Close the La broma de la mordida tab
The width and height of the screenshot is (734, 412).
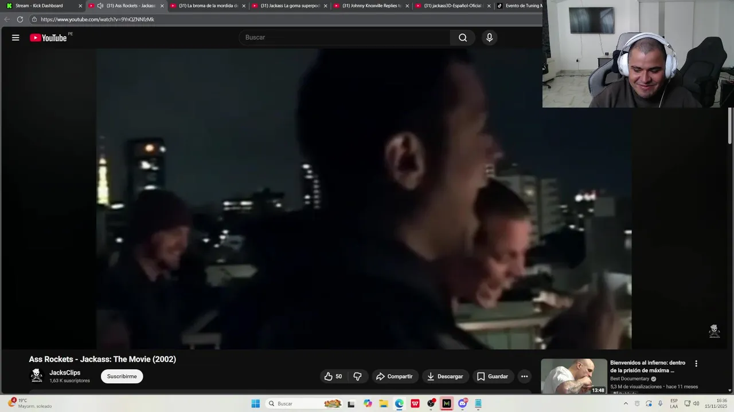click(x=244, y=6)
